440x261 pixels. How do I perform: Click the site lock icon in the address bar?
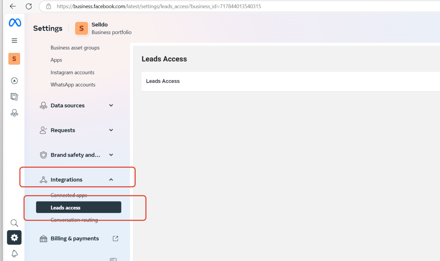48,6
